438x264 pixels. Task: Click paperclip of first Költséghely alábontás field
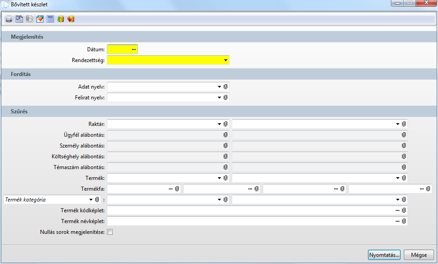226,157
